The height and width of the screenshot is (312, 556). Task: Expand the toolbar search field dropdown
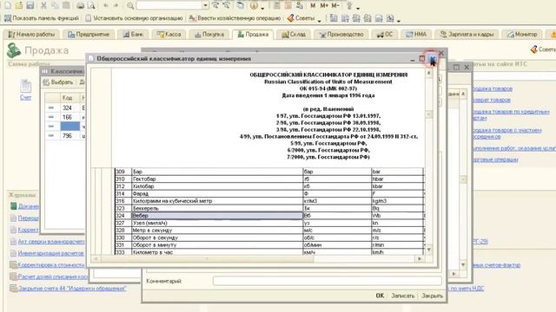pyautogui.click(x=205, y=5)
